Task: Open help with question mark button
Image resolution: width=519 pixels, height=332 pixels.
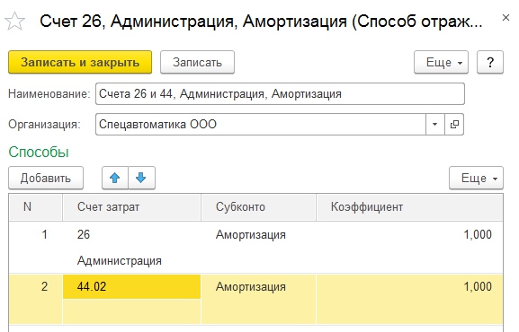Action: 490,62
